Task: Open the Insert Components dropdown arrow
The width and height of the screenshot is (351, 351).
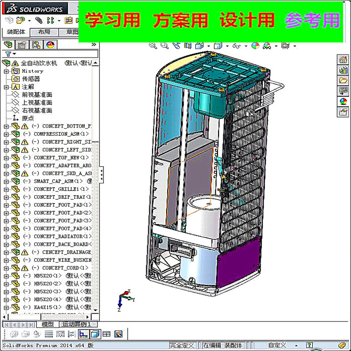Action: tap(29, 21)
